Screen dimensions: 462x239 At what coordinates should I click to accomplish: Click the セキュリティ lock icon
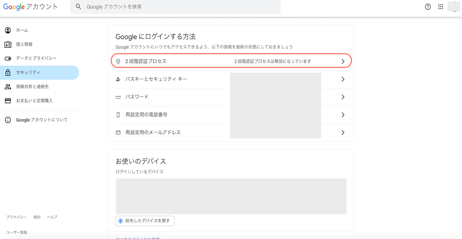pyautogui.click(x=8, y=73)
